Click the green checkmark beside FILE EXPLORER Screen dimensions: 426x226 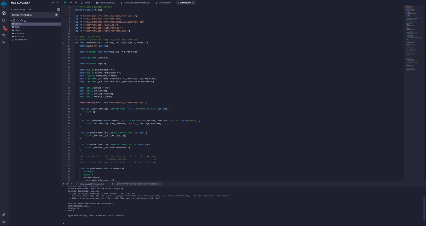[x=53, y=2]
